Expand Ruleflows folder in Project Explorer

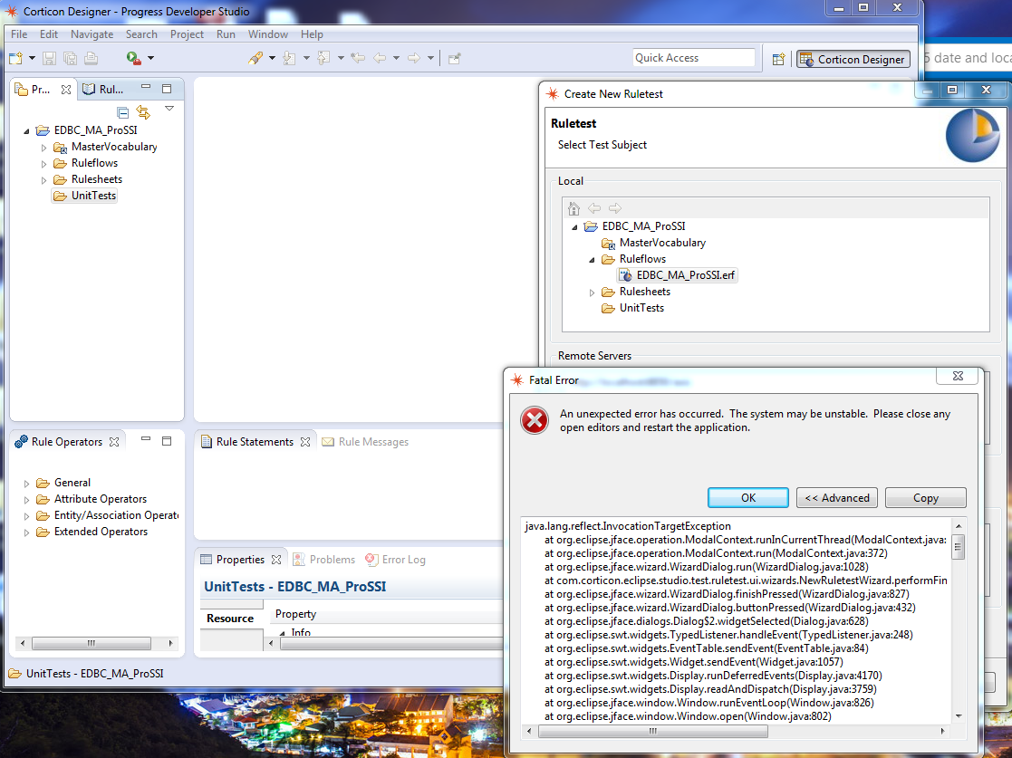pos(43,164)
